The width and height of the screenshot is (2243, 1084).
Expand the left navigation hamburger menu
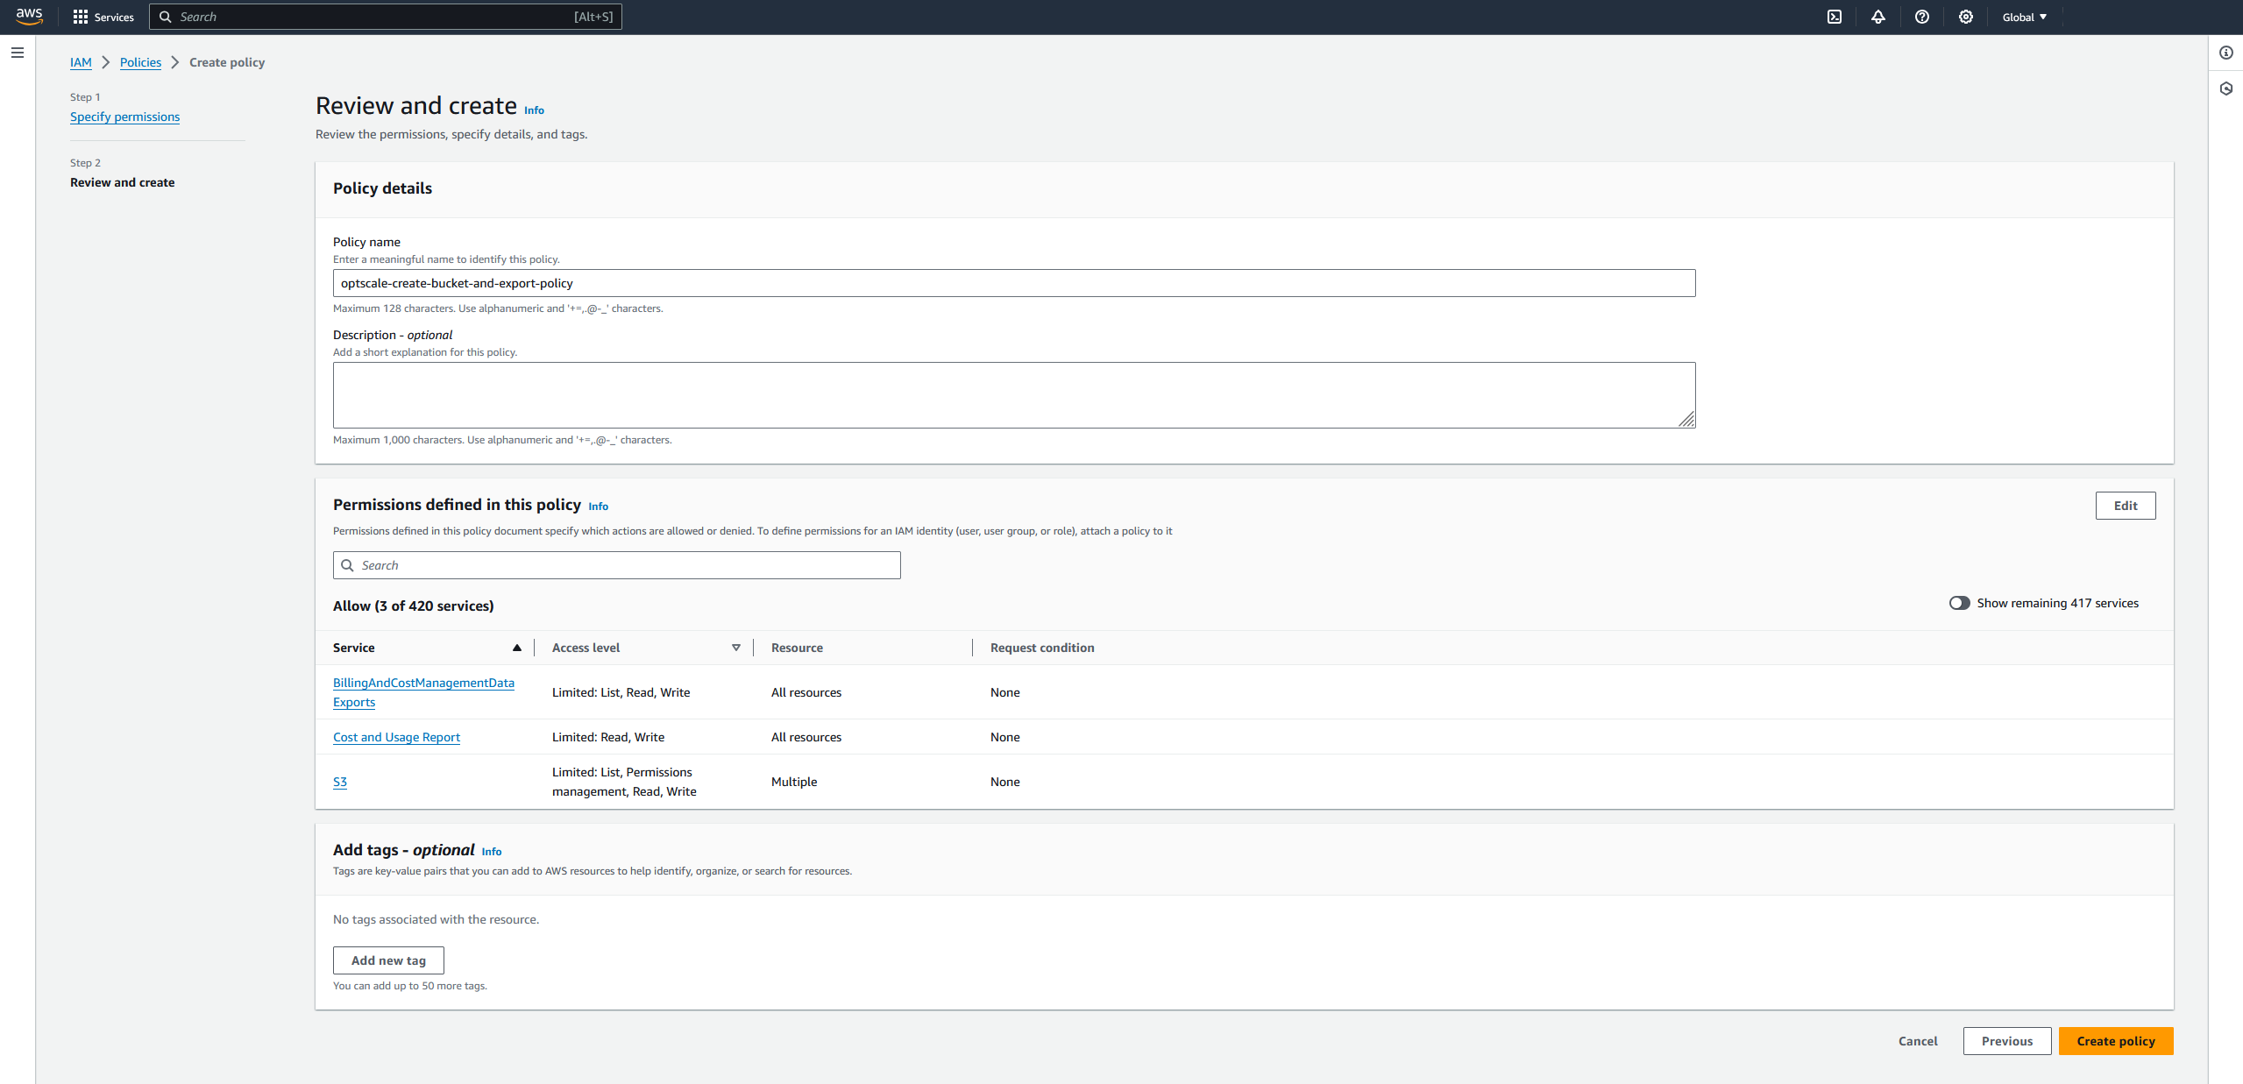18,53
